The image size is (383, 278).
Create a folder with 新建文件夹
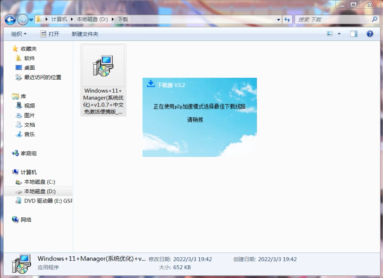click(85, 34)
